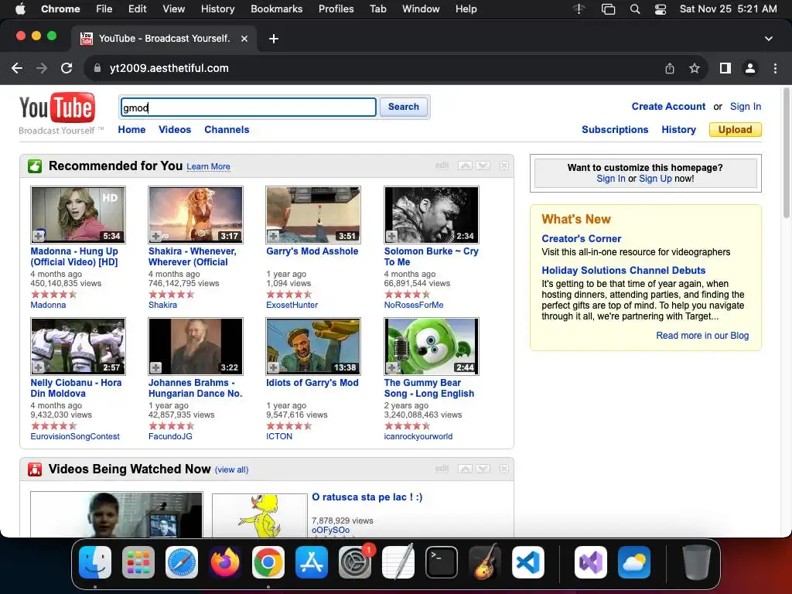
Task: Click edit on Recommended for You module
Action: click(442, 166)
